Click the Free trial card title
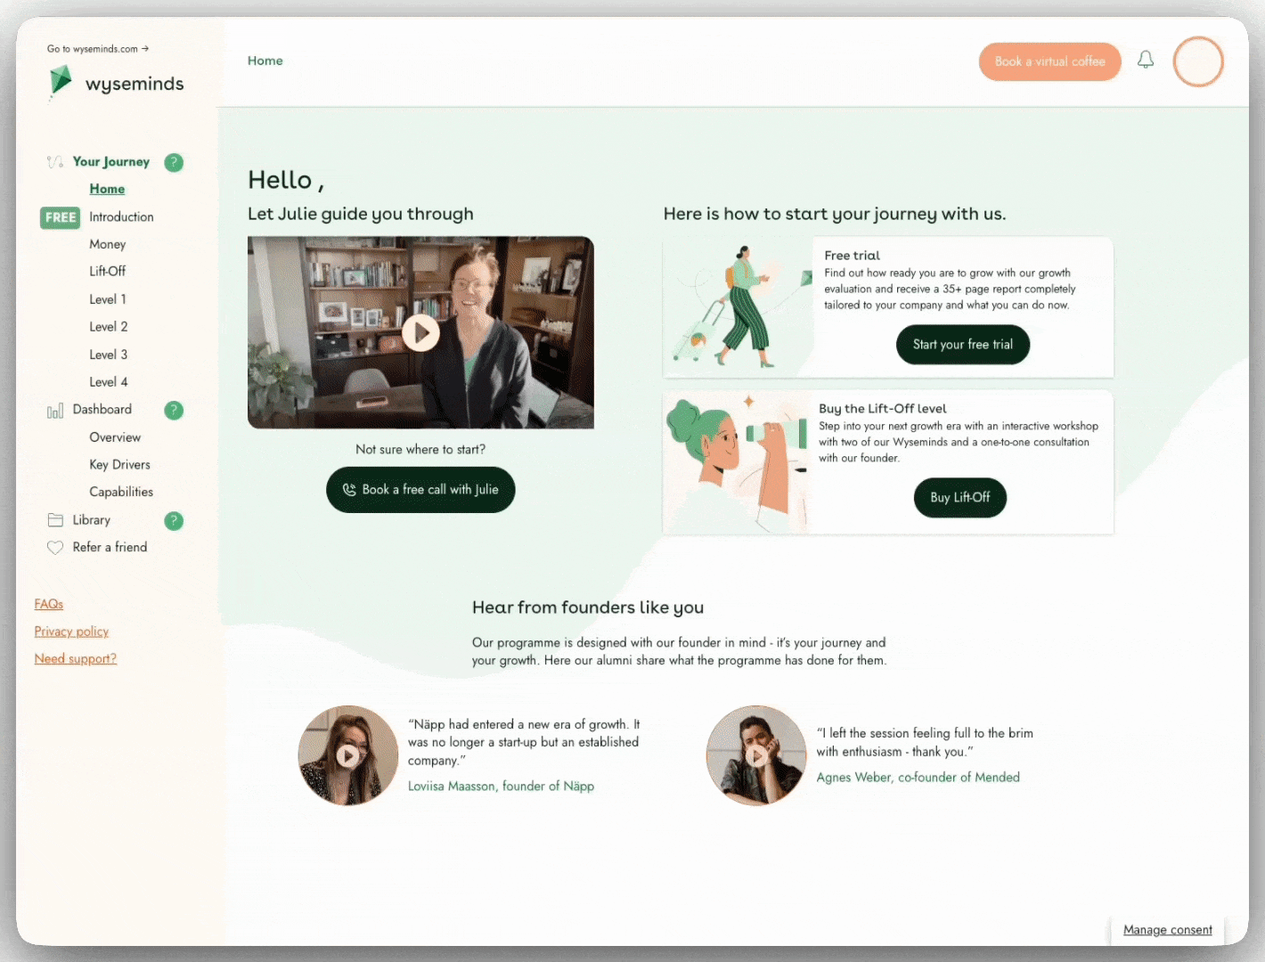 coord(852,256)
